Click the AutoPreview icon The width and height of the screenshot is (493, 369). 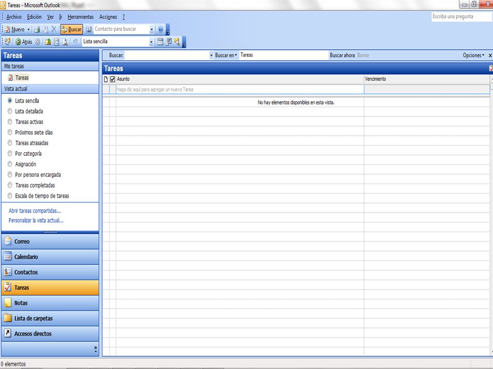pyautogui.click(x=177, y=42)
